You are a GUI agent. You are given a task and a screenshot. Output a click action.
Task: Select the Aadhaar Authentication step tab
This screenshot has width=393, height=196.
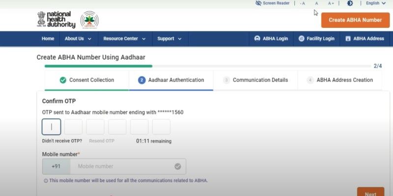point(171,80)
